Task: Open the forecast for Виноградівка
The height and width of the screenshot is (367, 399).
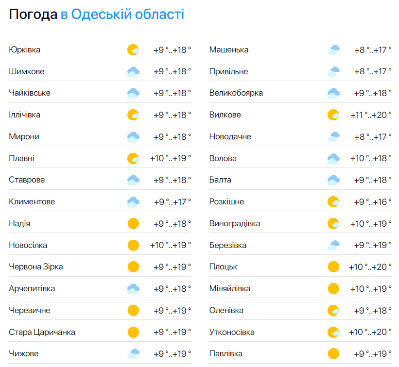Action: 235,223
